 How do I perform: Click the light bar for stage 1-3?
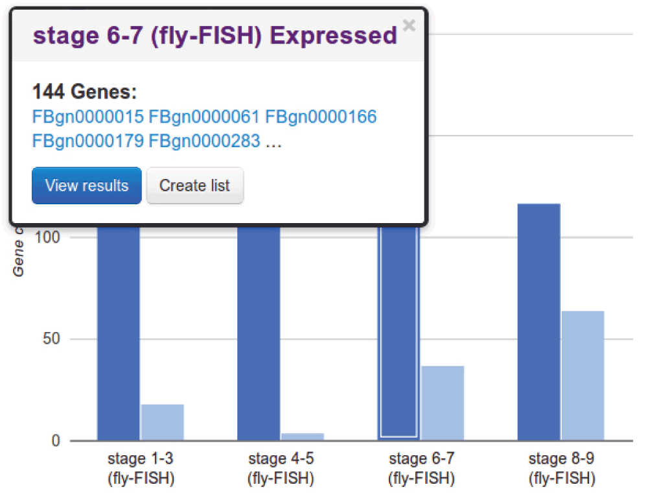[x=162, y=421]
